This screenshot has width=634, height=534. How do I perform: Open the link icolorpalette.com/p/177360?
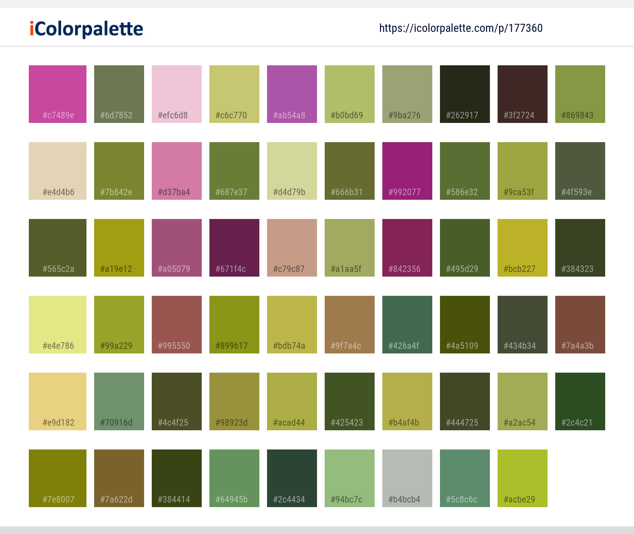click(x=461, y=28)
